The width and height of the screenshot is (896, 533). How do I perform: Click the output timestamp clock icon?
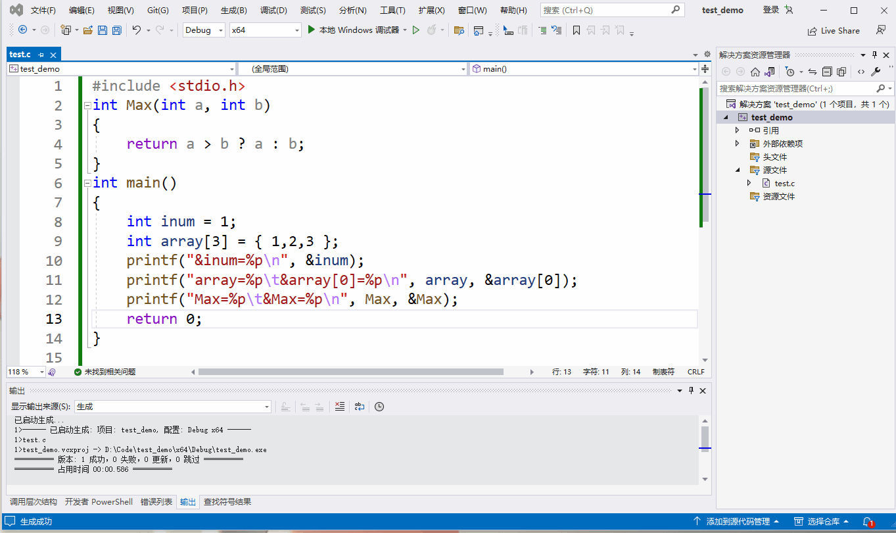click(379, 407)
